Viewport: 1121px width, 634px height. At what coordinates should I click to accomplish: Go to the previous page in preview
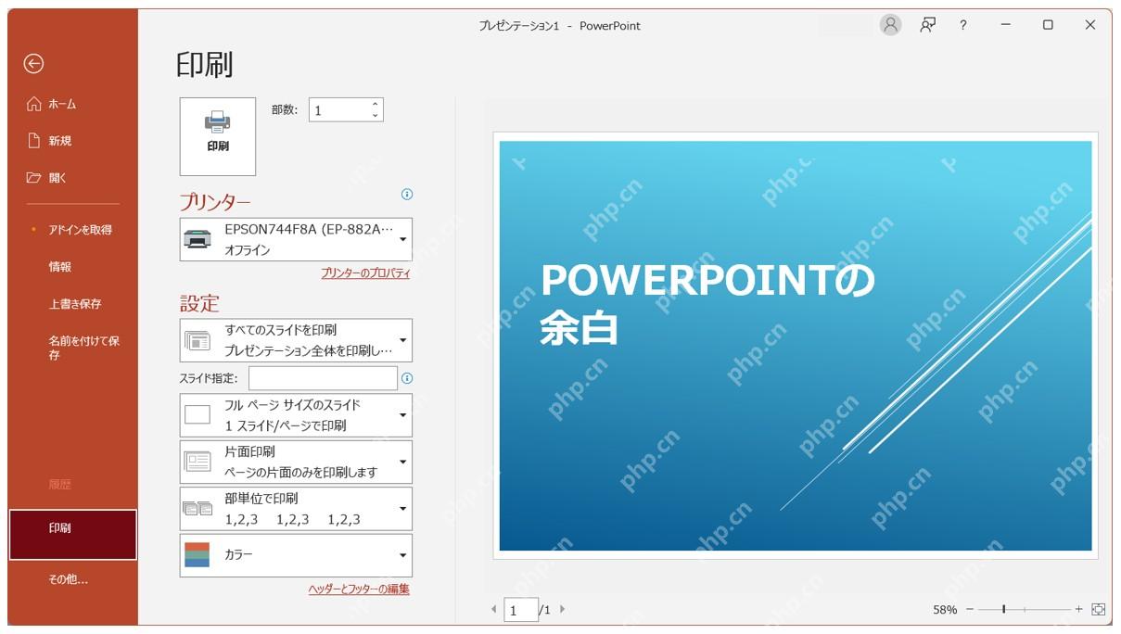(x=493, y=610)
